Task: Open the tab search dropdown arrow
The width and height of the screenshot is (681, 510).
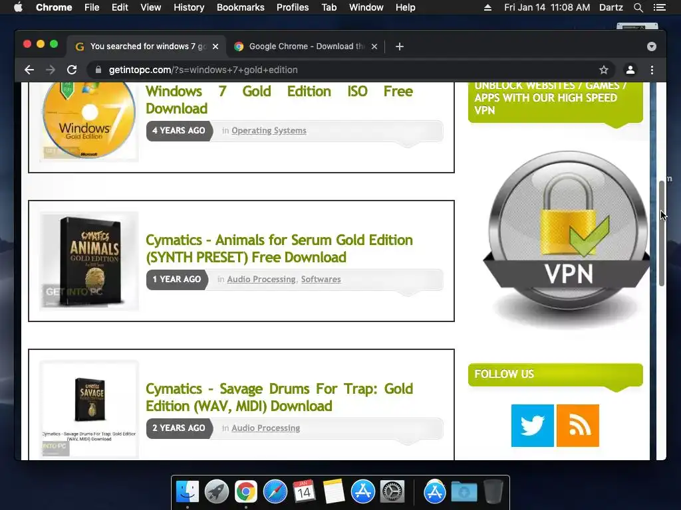Action: [x=652, y=46]
